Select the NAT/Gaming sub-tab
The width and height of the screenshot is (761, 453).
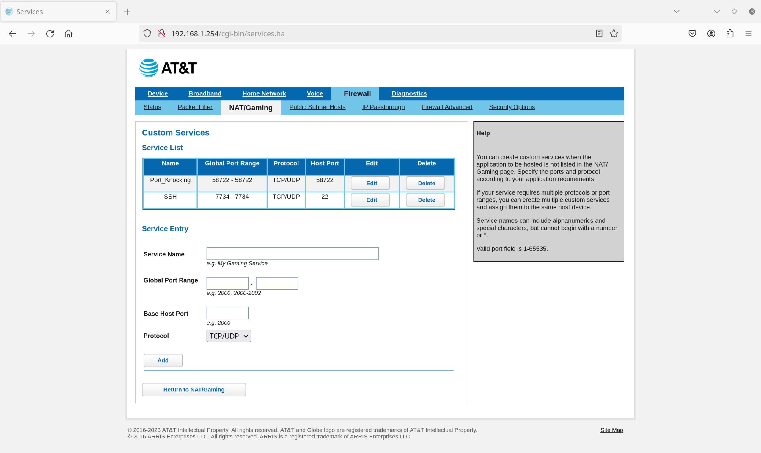[251, 108]
